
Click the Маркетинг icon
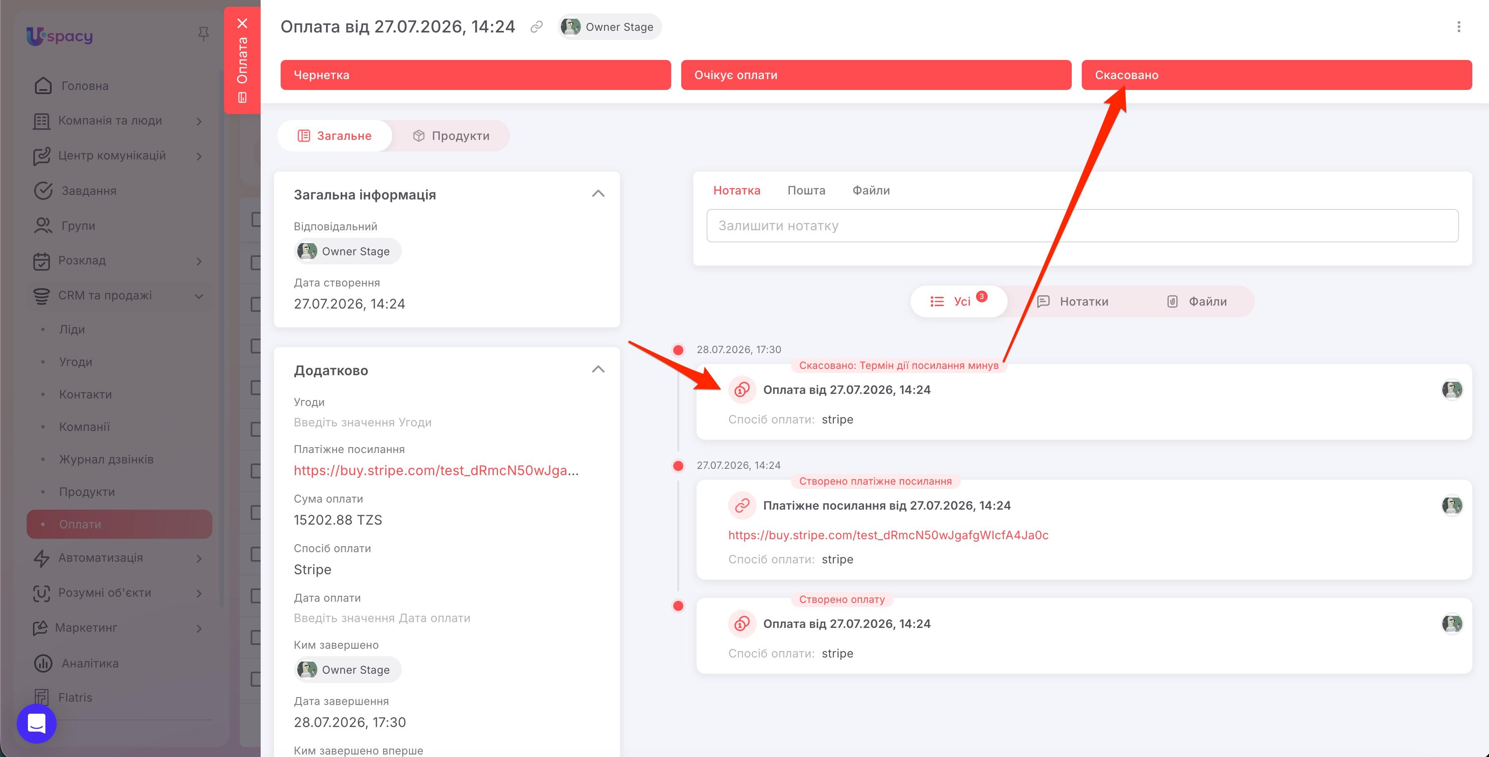tap(40, 628)
